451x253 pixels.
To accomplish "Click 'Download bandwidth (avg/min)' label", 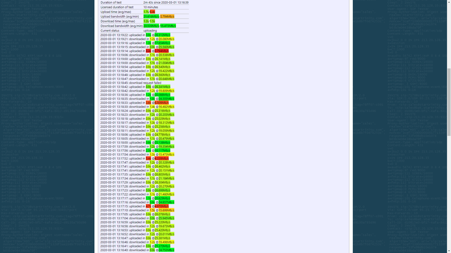I will click(x=121, y=26).
